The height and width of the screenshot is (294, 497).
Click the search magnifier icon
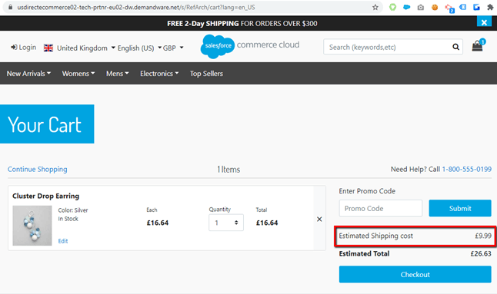[x=455, y=47]
